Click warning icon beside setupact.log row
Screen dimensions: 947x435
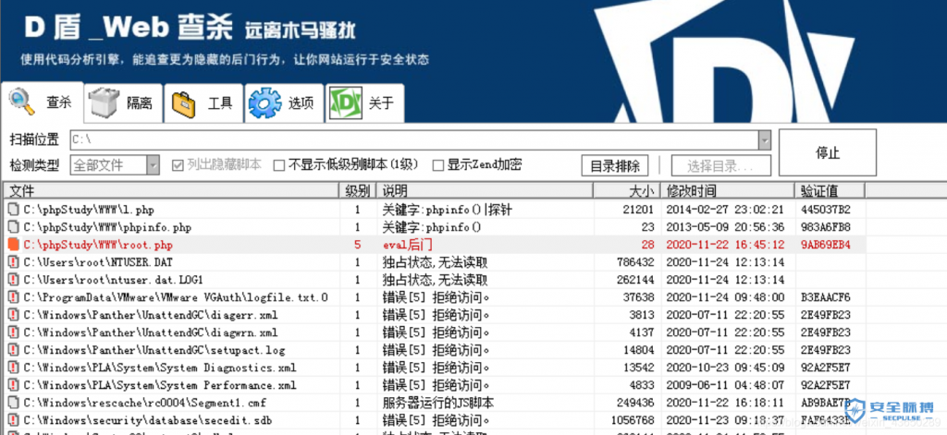[x=13, y=350]
